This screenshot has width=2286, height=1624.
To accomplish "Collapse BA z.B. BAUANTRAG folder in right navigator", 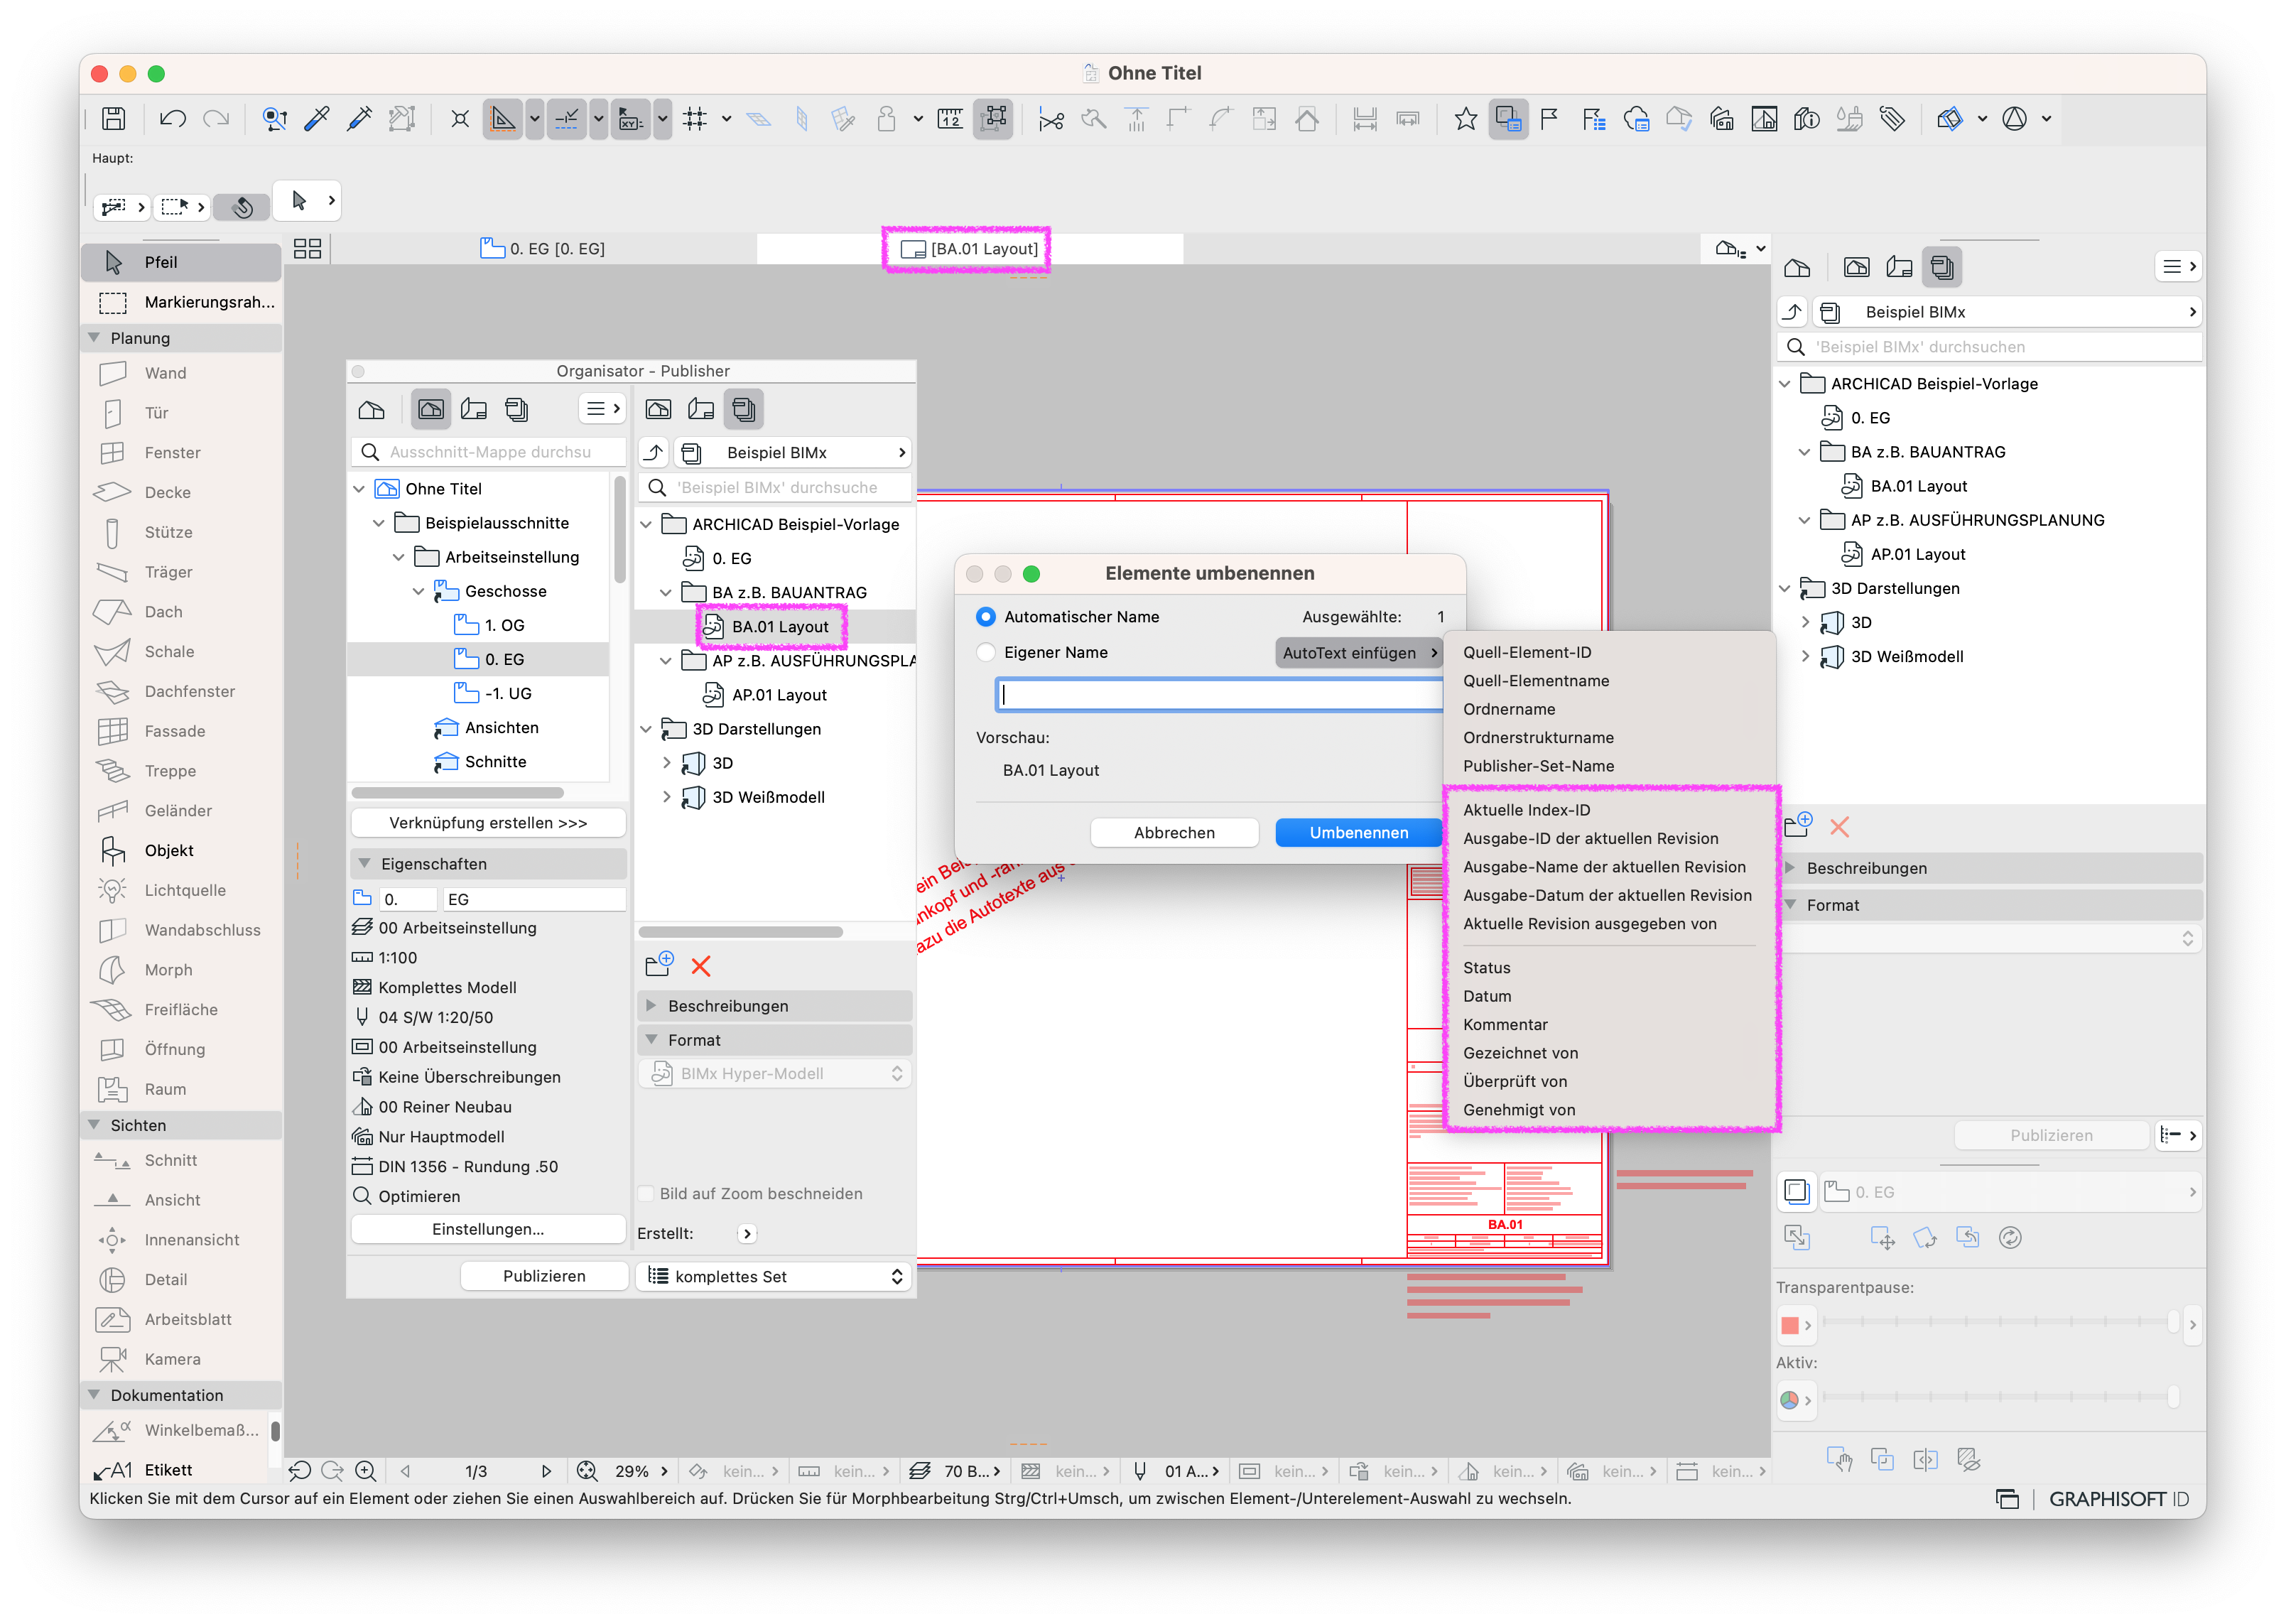I will click(1805, 452).
